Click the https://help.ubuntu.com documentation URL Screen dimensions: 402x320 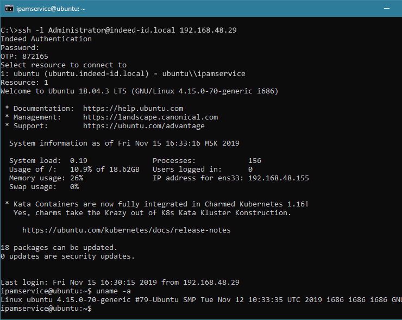pyautogui.click(x=133, y=109)
